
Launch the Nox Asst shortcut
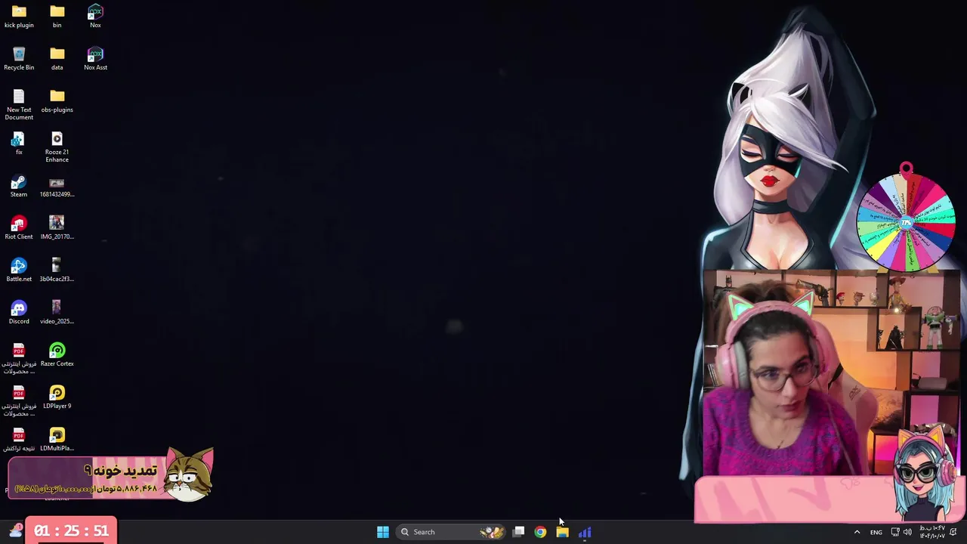click(x=95, y=59)
